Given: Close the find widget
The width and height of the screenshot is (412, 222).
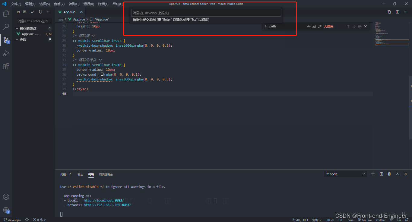Looking at the screenshot, I should click(366, 27).
